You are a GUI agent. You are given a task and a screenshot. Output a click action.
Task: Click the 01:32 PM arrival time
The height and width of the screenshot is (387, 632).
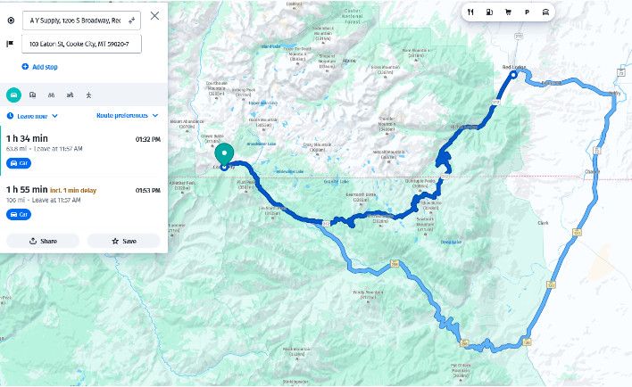pyautogui.click(x=148, y=139)
